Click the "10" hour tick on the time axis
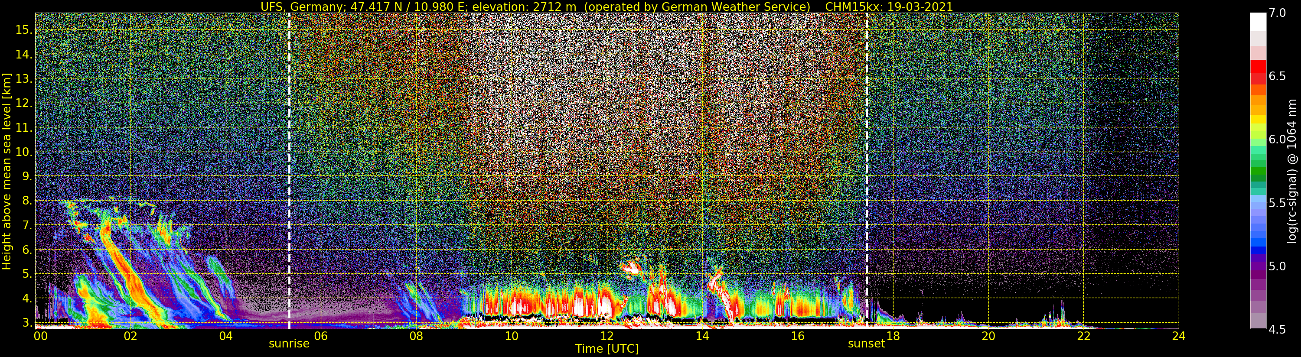Viewport: 1301px width, 357px height. click(x=511, y=336)
